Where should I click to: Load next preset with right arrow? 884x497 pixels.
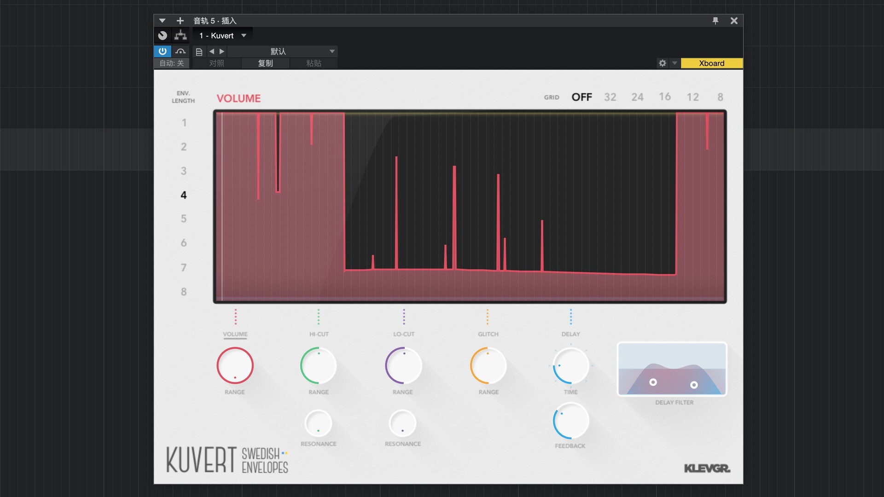[222, 51]
